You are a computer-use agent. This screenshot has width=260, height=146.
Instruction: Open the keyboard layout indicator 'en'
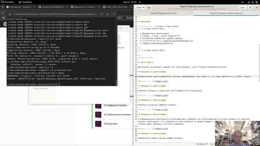point(242,2)
